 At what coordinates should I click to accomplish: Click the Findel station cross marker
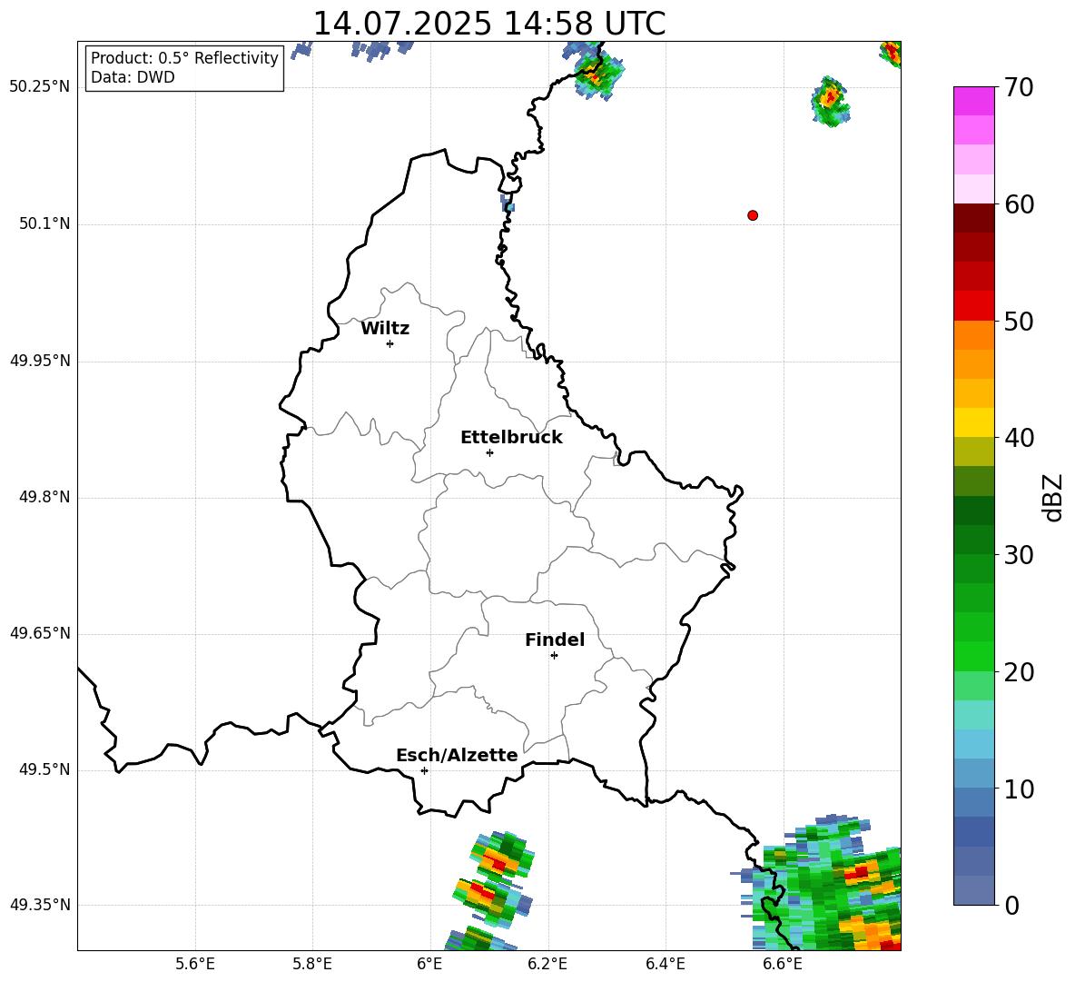point(554,656)
